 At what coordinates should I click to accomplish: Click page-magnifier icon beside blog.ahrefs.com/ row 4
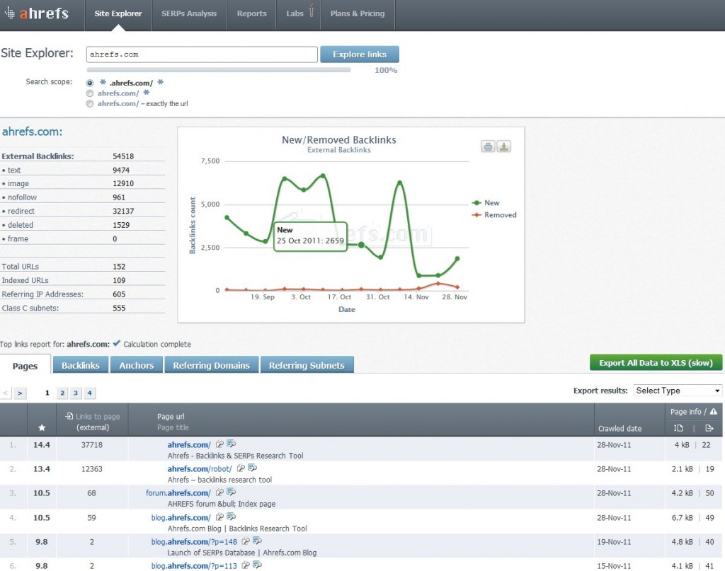click(219, 517)
